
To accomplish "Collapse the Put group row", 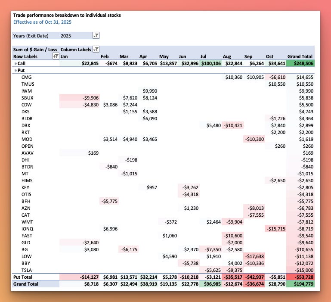I will 15,70.
